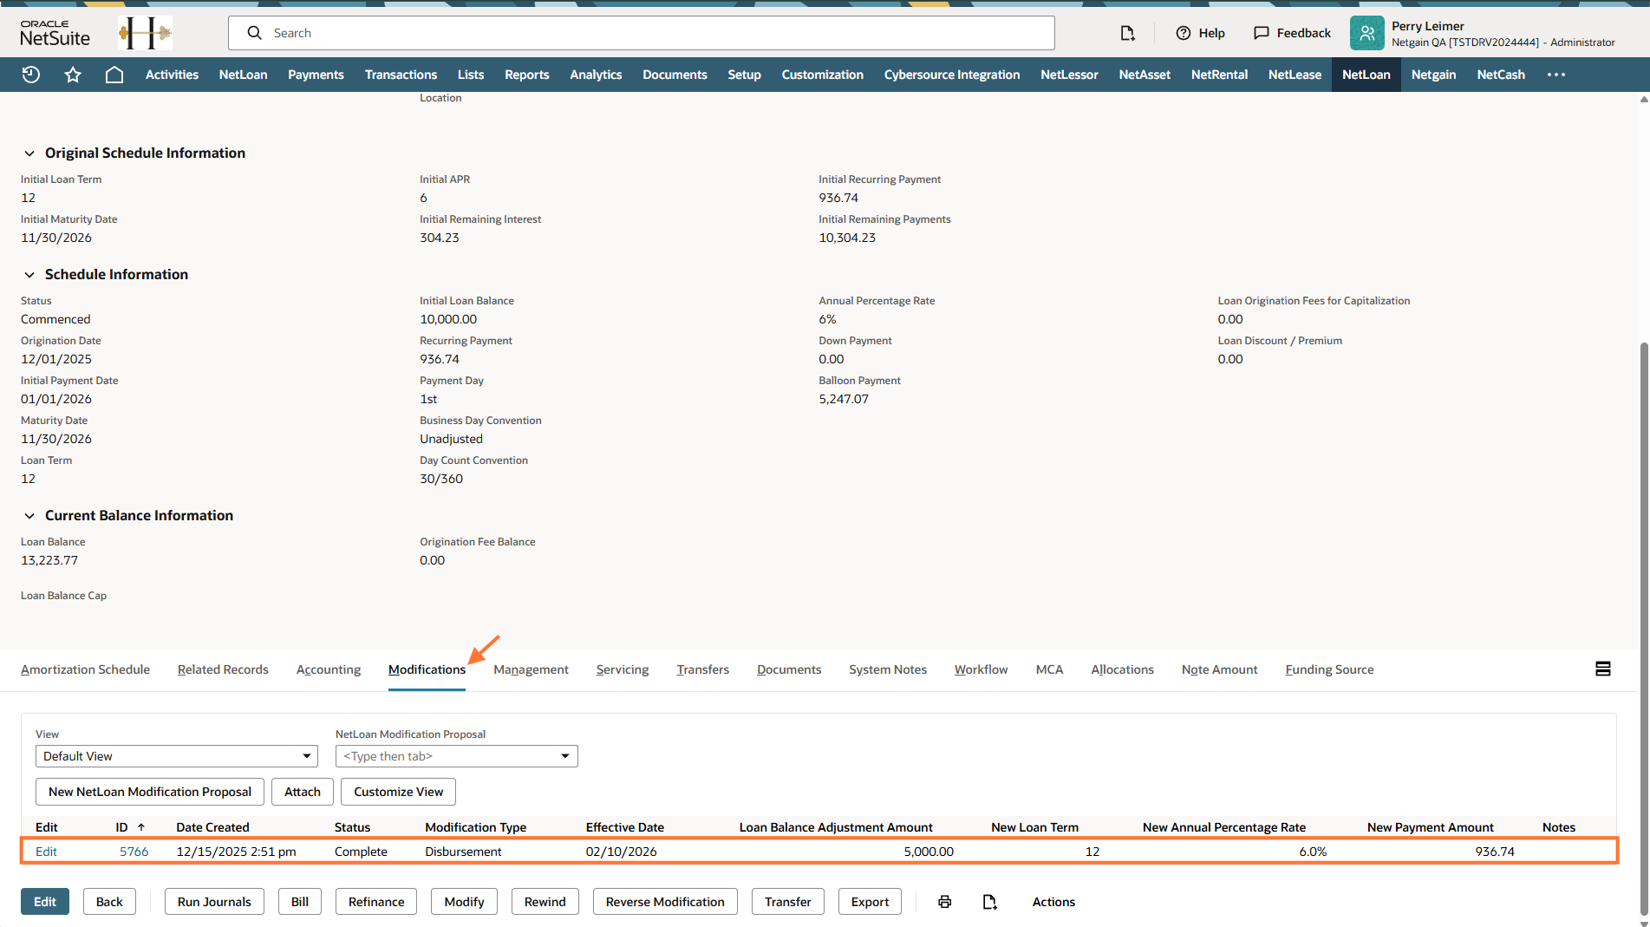The image size is (1650, 927).
Task: Open the more menus ellipsis in navigation bar
Action: [1556, 75]
